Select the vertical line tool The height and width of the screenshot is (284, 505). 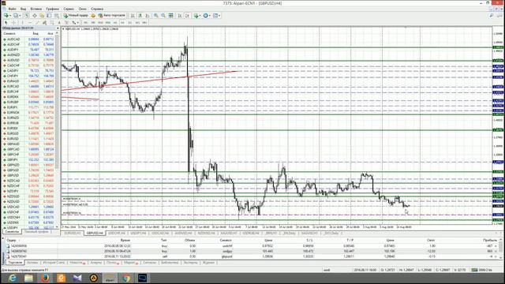[x=22, y=23]
